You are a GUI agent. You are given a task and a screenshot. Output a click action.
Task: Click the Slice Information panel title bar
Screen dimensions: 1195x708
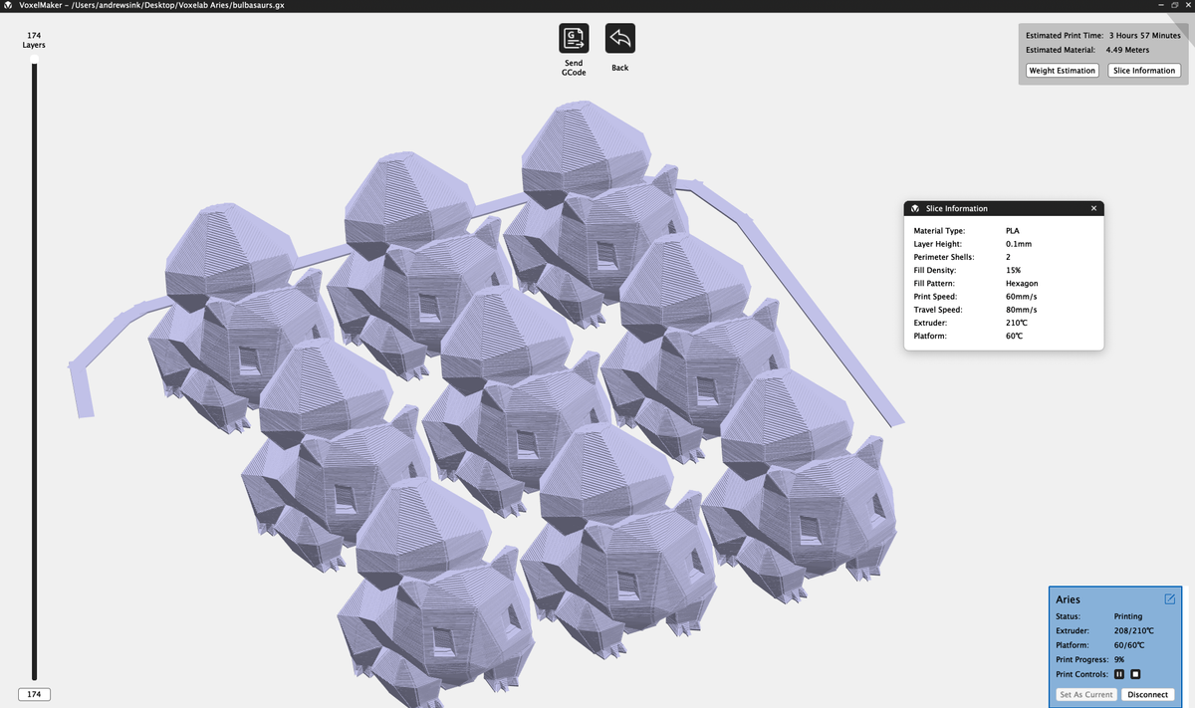[x=1004, y=208]
